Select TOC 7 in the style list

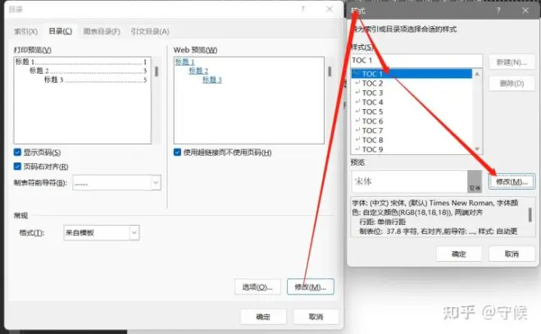(412, 130)
